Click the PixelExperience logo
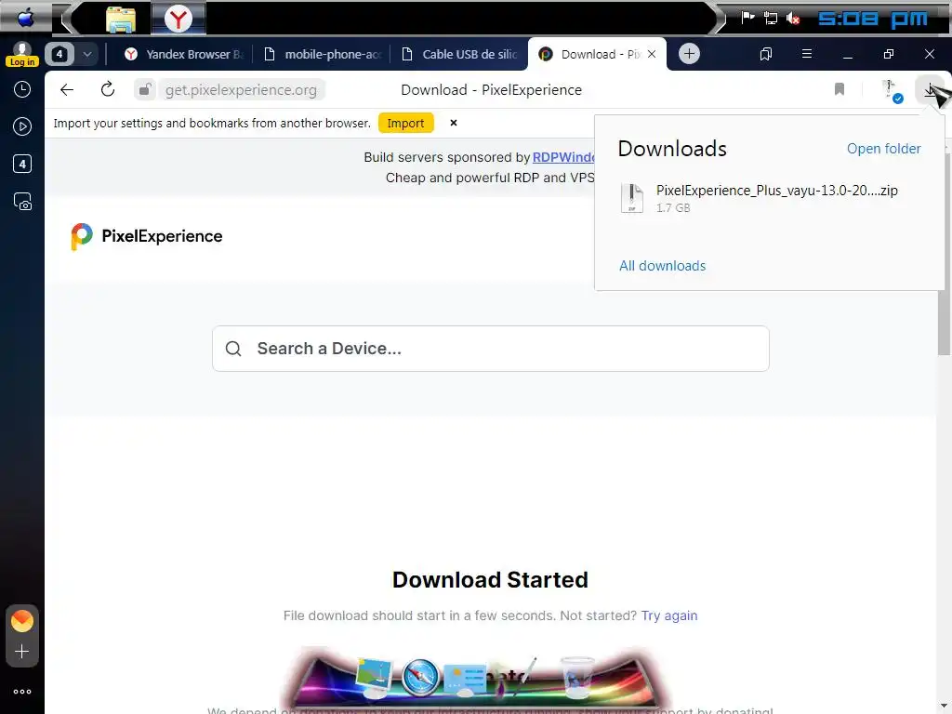The height and width of the screenshot is (714, 952). pyautogui.click(x=146, y=236)
